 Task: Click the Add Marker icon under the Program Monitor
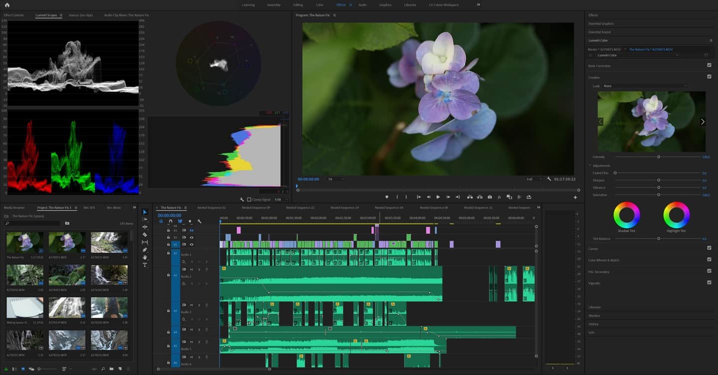387,197
